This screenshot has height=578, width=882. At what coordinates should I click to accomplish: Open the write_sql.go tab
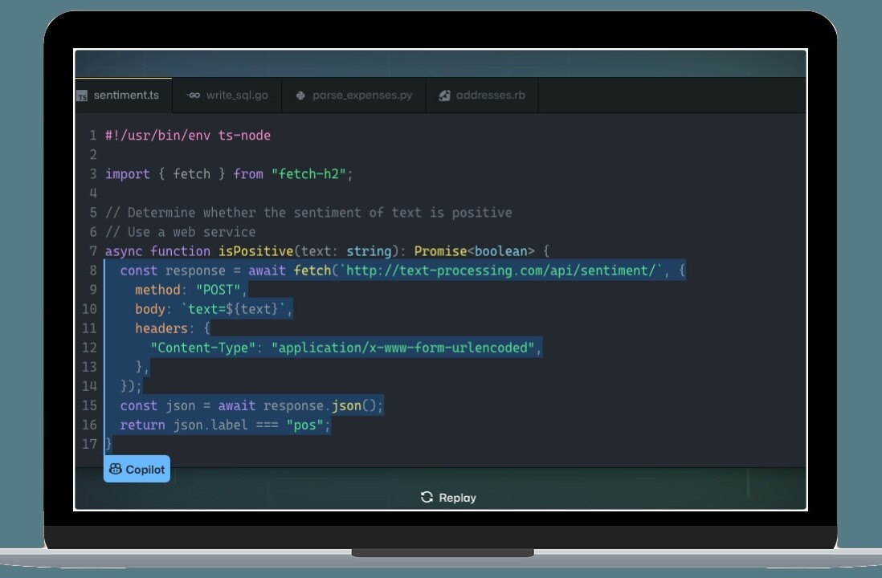pyautogui.click(x=236, y=96)
